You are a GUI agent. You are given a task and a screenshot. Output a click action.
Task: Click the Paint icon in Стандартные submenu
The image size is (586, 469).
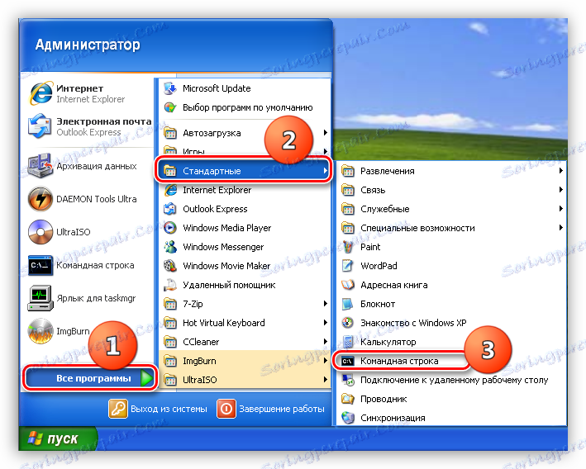(348, 247)
